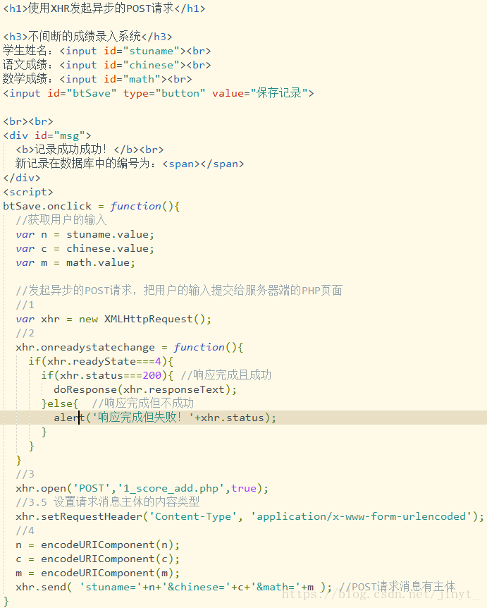This screenshot has width=487, height=608.
Task: Click the highlighted alert('响应完成但失败！') line
Action: tap(165, 418)
